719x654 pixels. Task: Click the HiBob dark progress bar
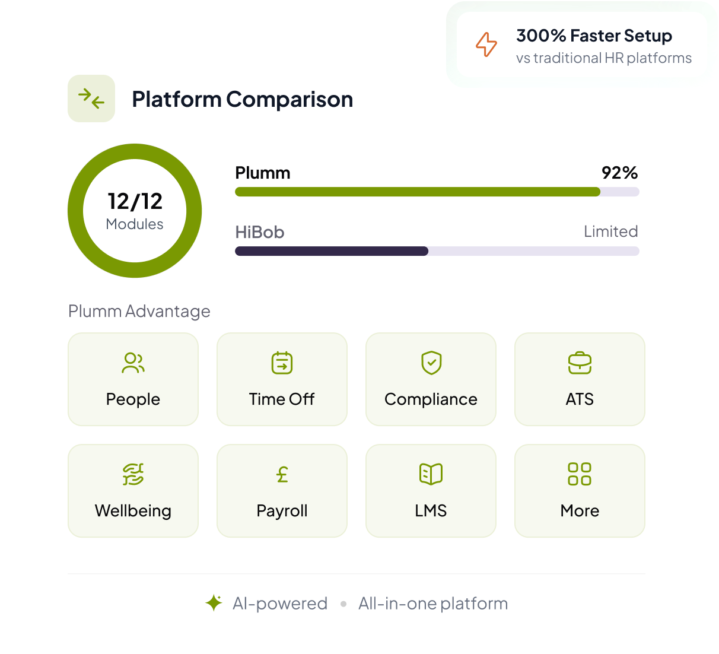pyautogui.click(x=332, y=251)
